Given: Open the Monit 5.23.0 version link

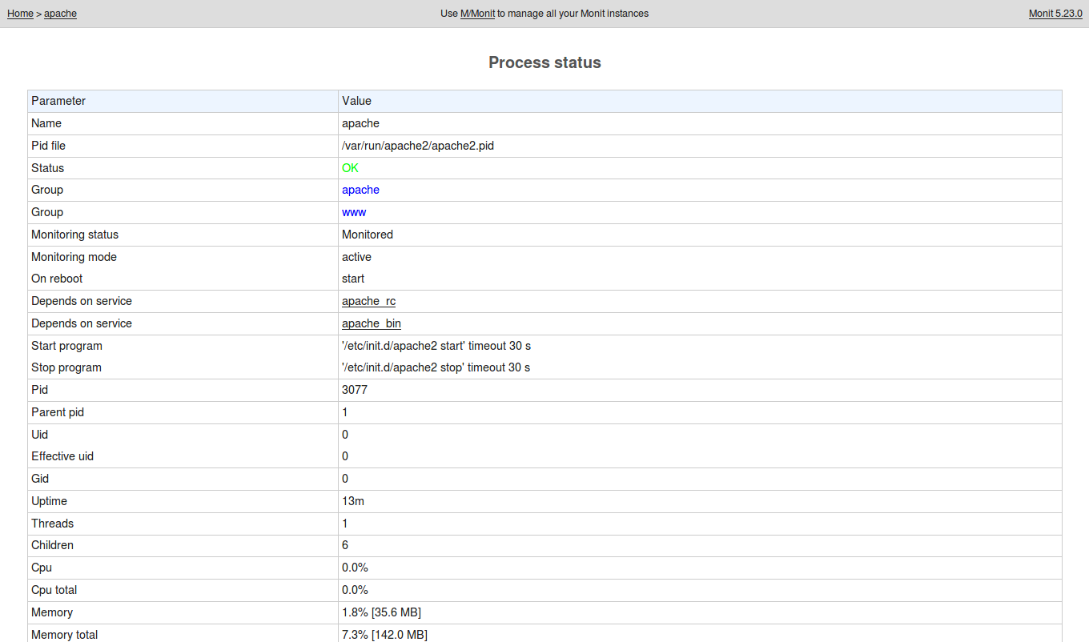Looking at the screenshot, I should click(x=1055, y=14).
